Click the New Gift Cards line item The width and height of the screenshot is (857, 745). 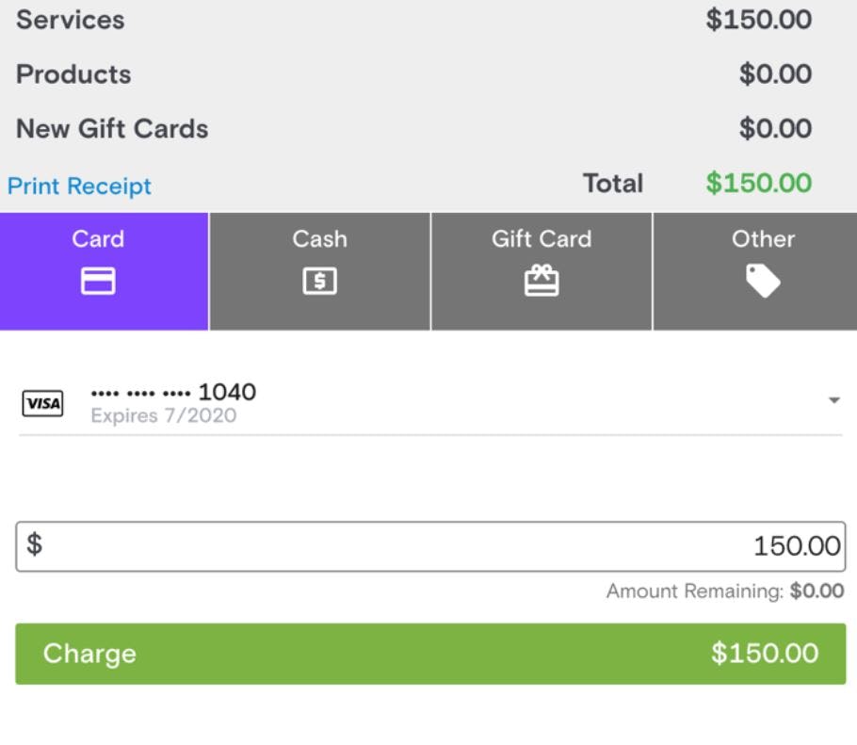112,129
